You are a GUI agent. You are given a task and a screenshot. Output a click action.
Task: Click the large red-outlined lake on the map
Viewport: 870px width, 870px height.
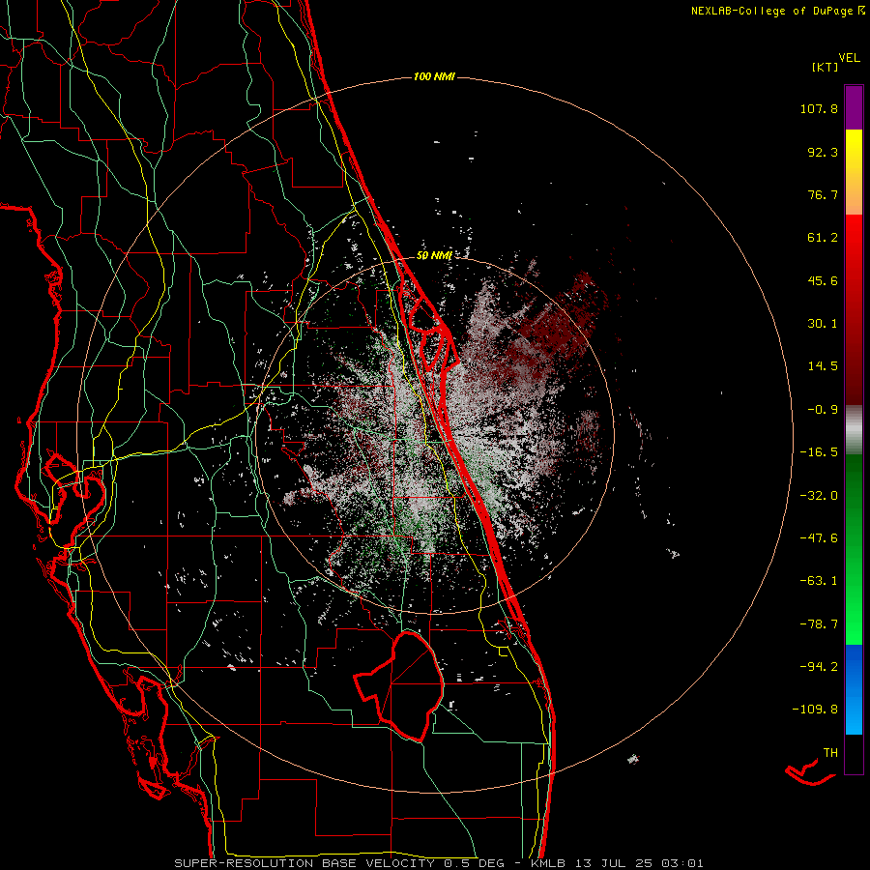click(x=399, y=685)
